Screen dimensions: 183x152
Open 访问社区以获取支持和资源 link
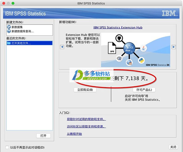pos(87,126)
